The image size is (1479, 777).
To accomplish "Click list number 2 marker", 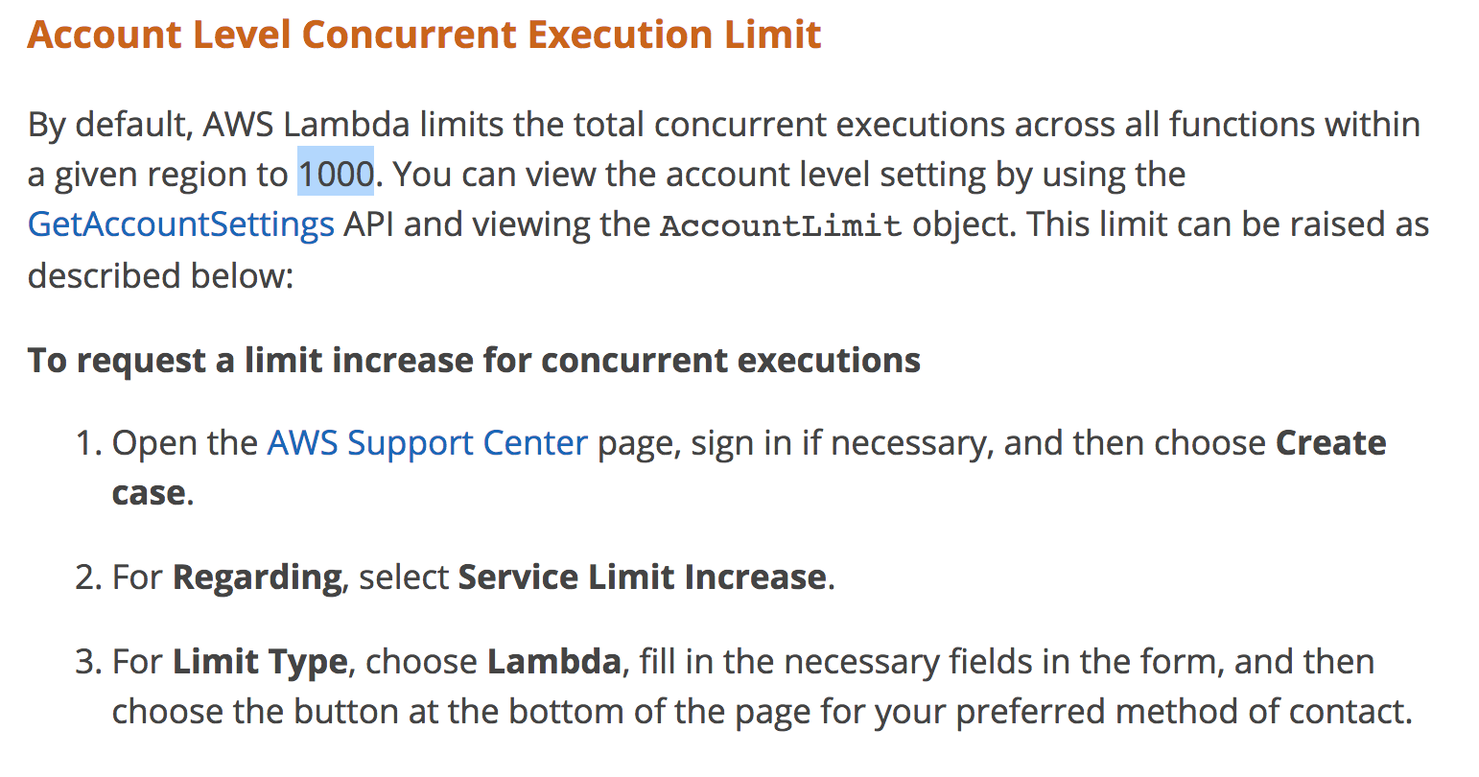I will click(x=87, y=578).
